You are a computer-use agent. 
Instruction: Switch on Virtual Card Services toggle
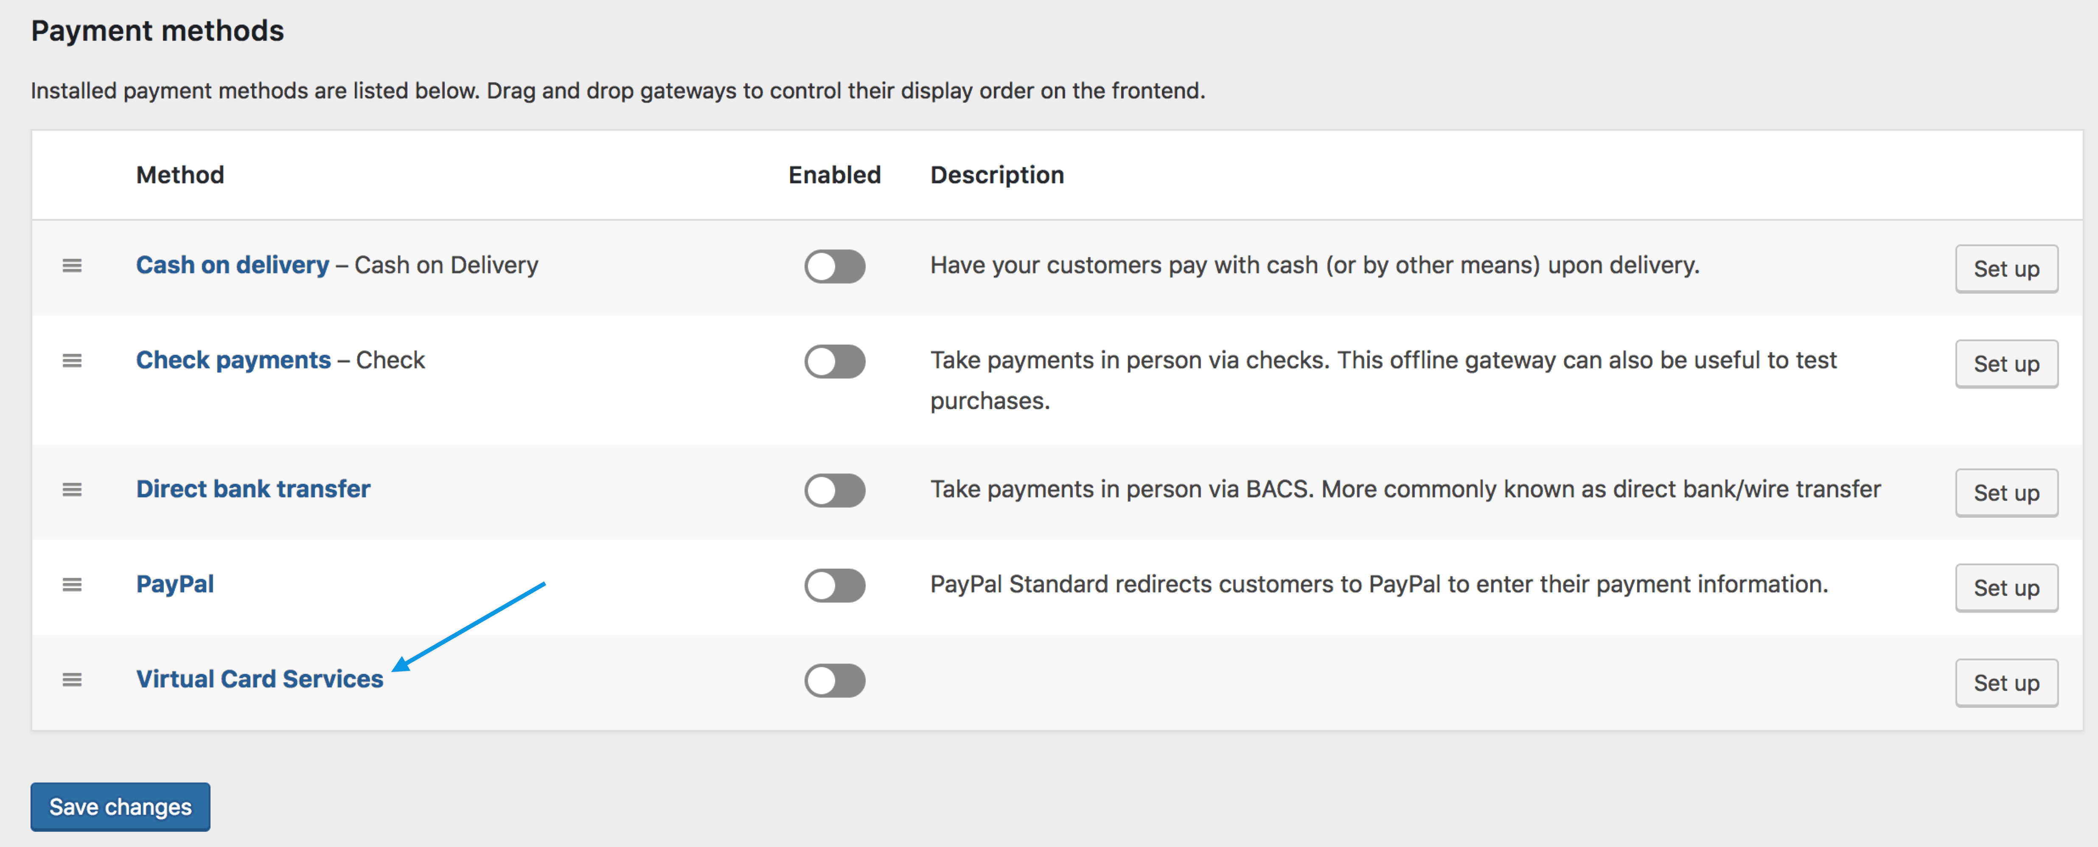[835, 681]
